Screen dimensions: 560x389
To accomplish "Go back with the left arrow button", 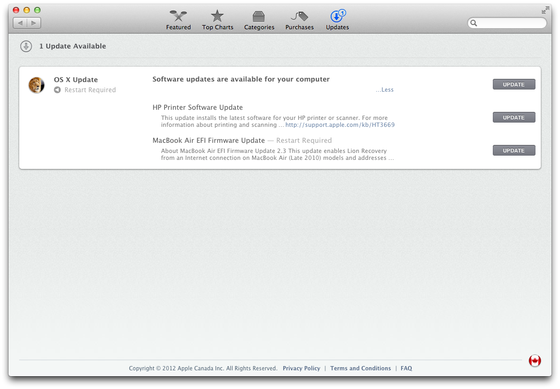I will click(20, 23).
